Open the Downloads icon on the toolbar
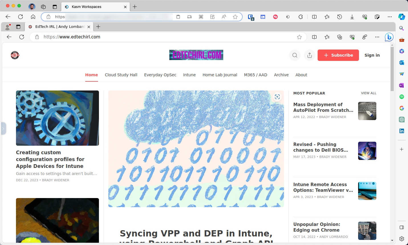The image size is (408, 245). click(352, 17)
